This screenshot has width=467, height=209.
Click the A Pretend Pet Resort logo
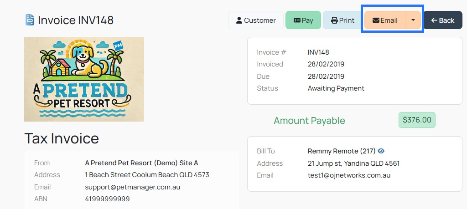tap(84, 79)
